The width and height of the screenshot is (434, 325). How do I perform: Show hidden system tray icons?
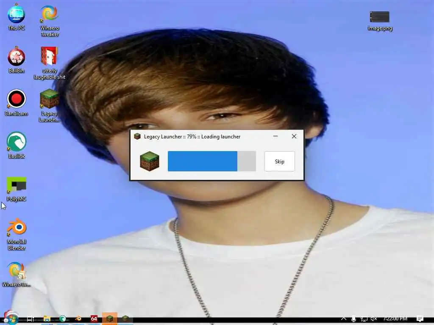[x=343, y=318]
